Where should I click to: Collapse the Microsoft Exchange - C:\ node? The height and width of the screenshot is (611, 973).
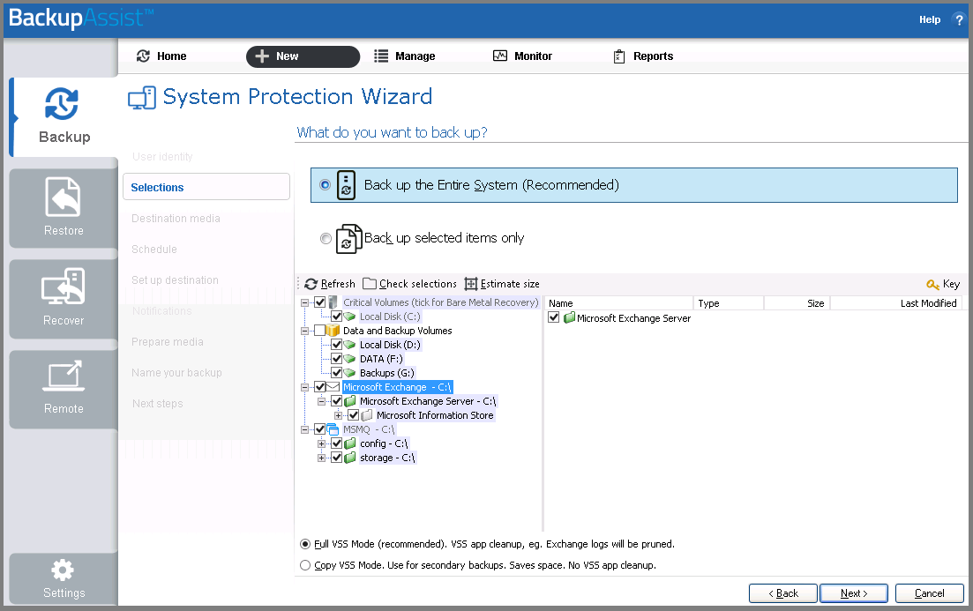click(x=304, y=388)
